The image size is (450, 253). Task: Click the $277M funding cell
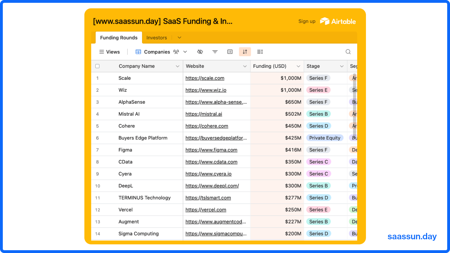click(277, 197)
